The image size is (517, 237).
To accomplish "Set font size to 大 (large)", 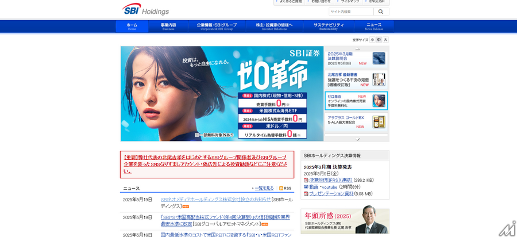I will 386,40.
